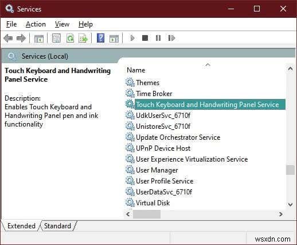Click the horizontal scrollbar right arrow
The image size is (297, 245).
point(280,214)
